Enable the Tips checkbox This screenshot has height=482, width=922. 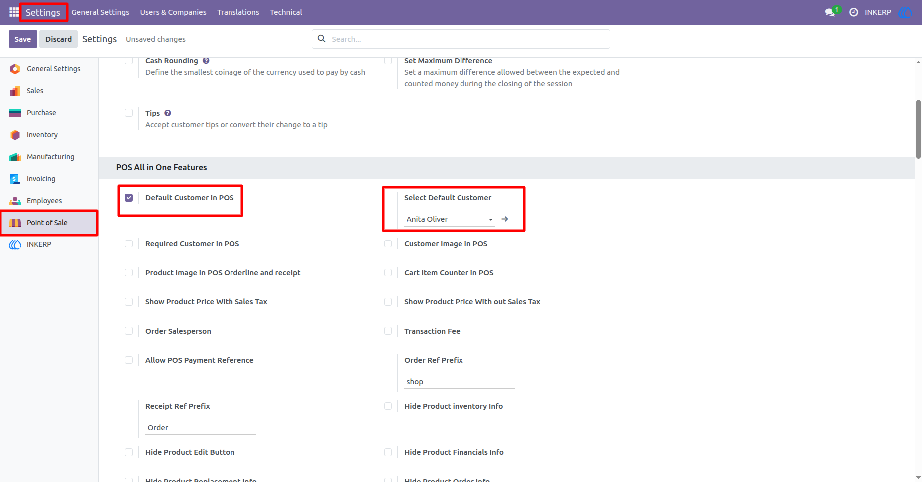(129, 113)
